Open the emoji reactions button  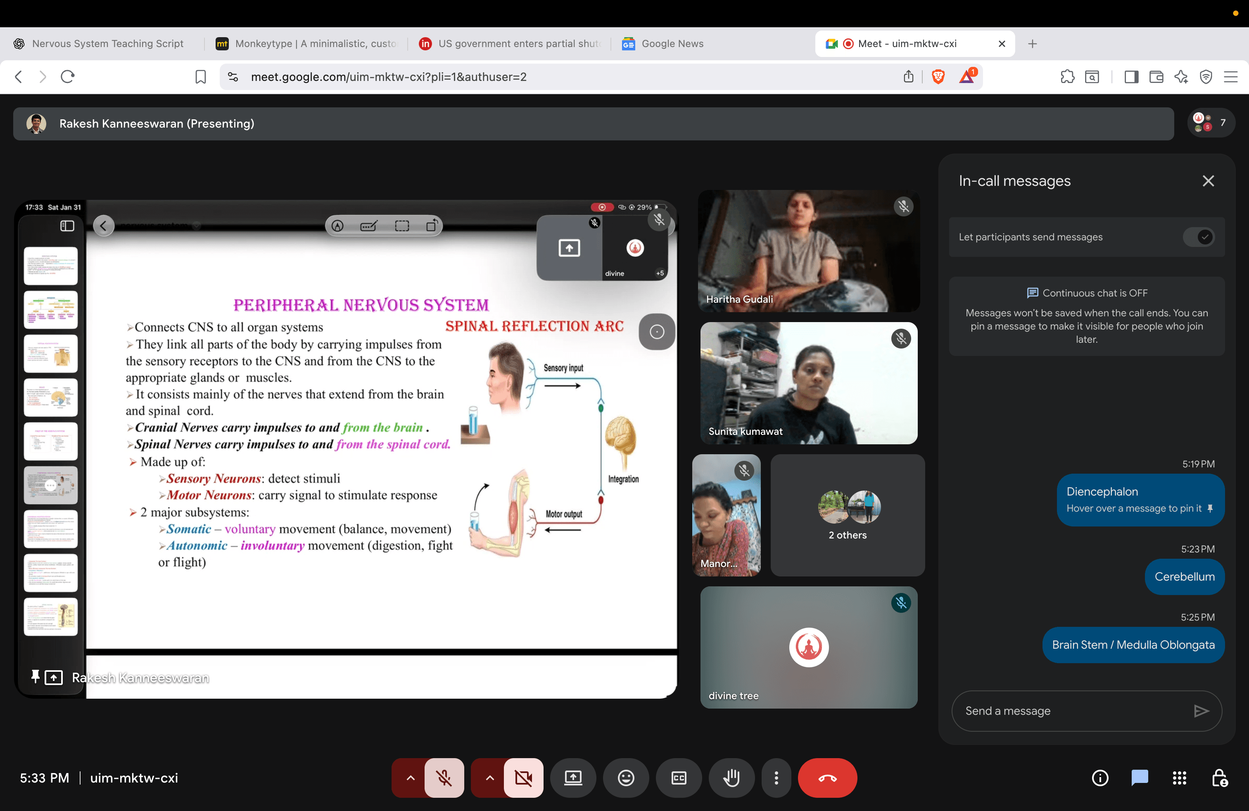click(626, 778)
